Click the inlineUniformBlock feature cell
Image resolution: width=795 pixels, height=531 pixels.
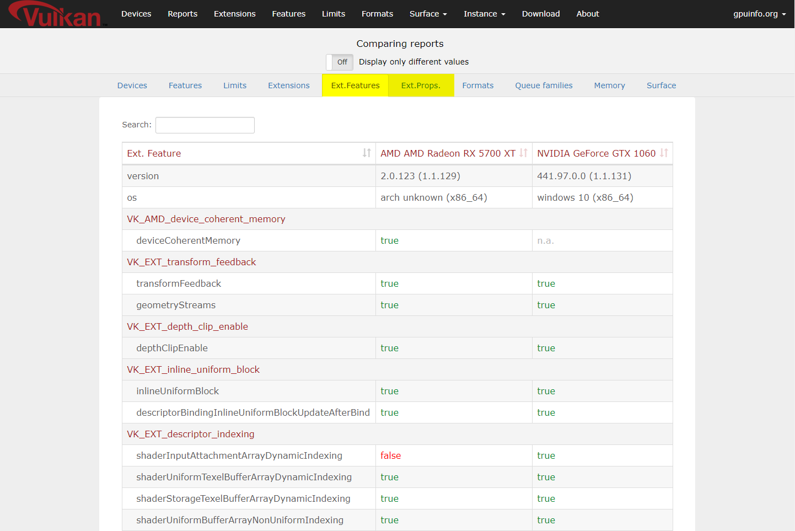click(249, 391)
